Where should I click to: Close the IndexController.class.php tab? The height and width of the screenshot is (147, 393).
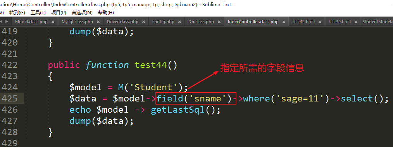pos(284,22)
